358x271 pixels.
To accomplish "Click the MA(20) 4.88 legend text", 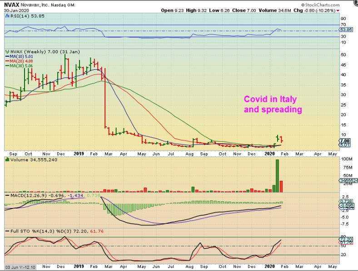I will point(21,61).
